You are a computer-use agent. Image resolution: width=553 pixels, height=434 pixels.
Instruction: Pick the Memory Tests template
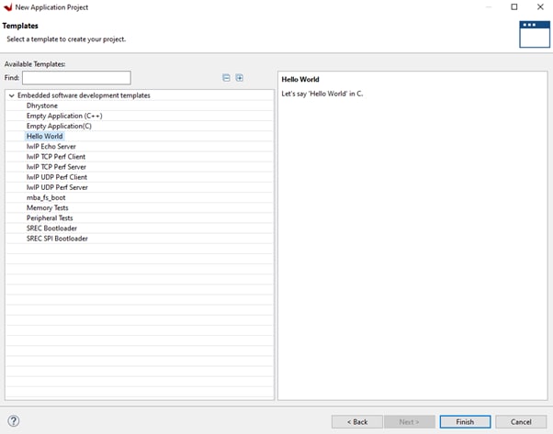pos(48,207)
